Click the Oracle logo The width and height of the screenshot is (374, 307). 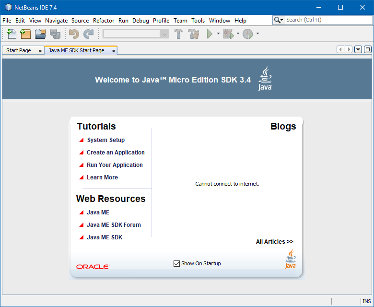pos(93,267)
